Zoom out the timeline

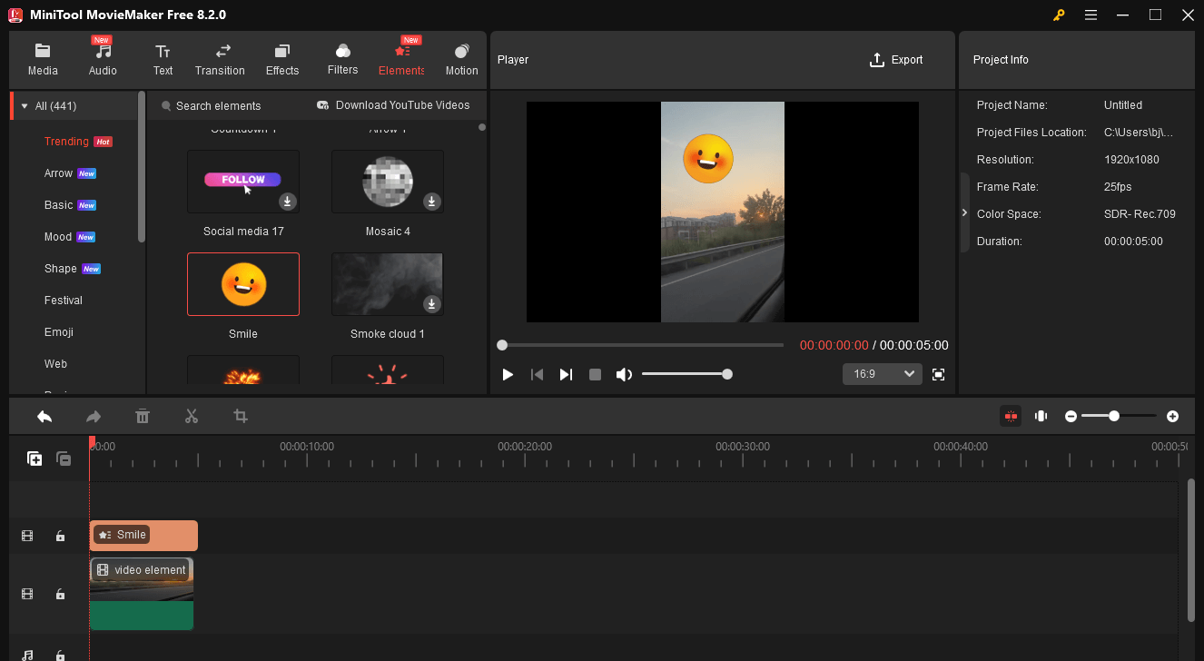(x=1071, y=416)
